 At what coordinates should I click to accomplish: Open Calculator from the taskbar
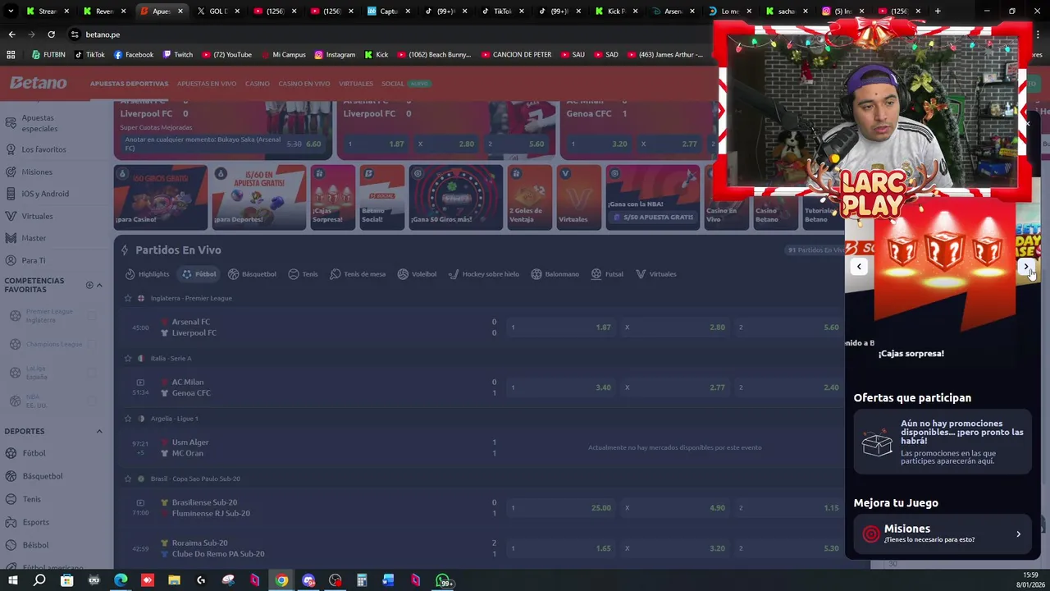point(362,580)
